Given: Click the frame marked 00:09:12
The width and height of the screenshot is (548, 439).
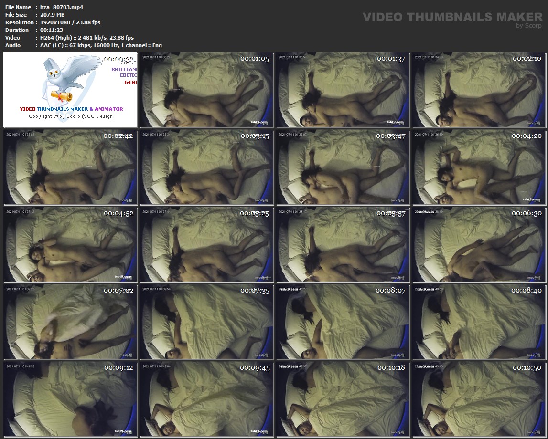Looking at the screenshot, I should (x=70, y=399).
